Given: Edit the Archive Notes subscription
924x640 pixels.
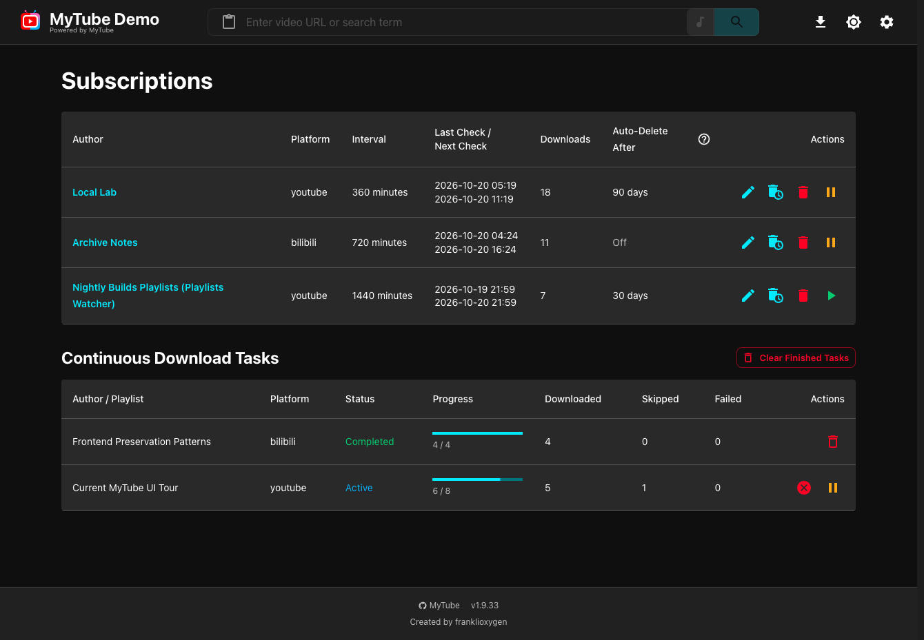Looking at the screenshot, I should 748,242.
